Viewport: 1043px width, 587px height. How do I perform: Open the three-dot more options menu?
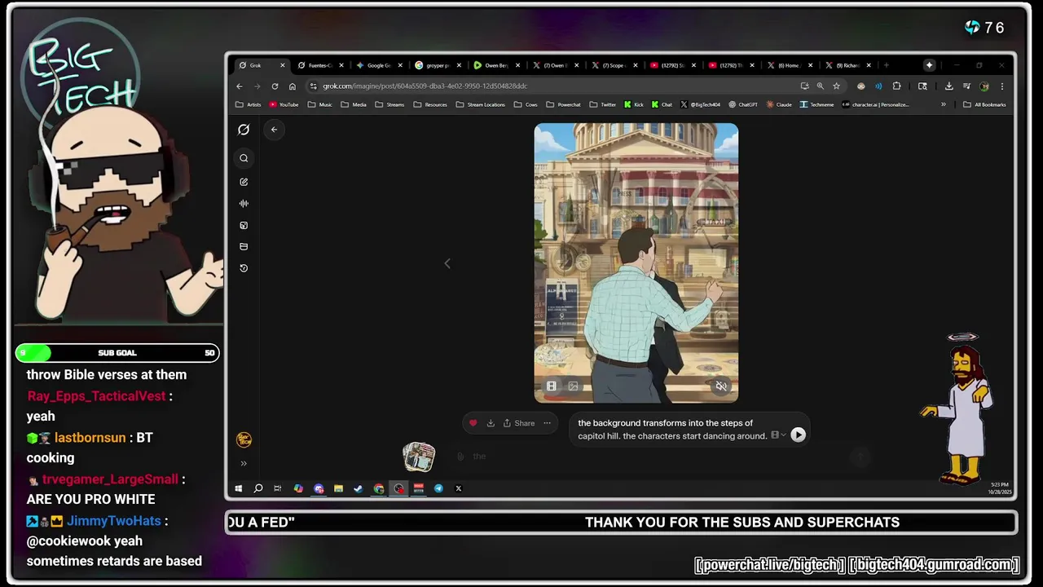click(548, 423)
